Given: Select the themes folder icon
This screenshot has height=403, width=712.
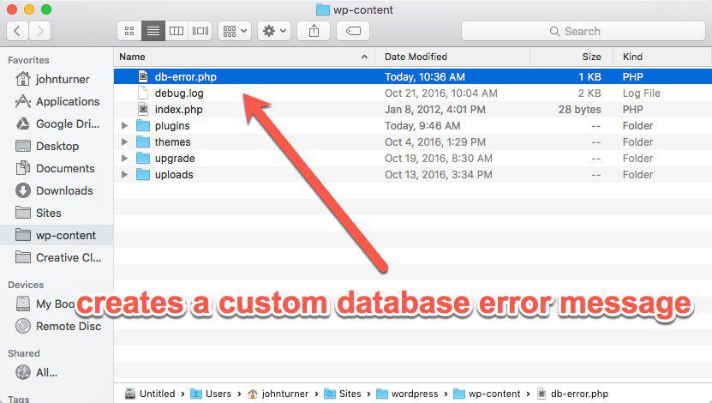Looking at the screenshot, I should pyautogui.click(x=143, y=142).
